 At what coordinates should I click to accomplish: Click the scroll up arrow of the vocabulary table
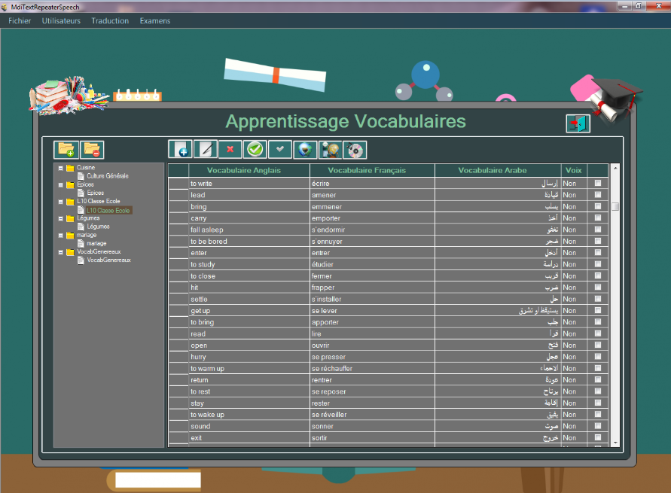tap(615, 168)
